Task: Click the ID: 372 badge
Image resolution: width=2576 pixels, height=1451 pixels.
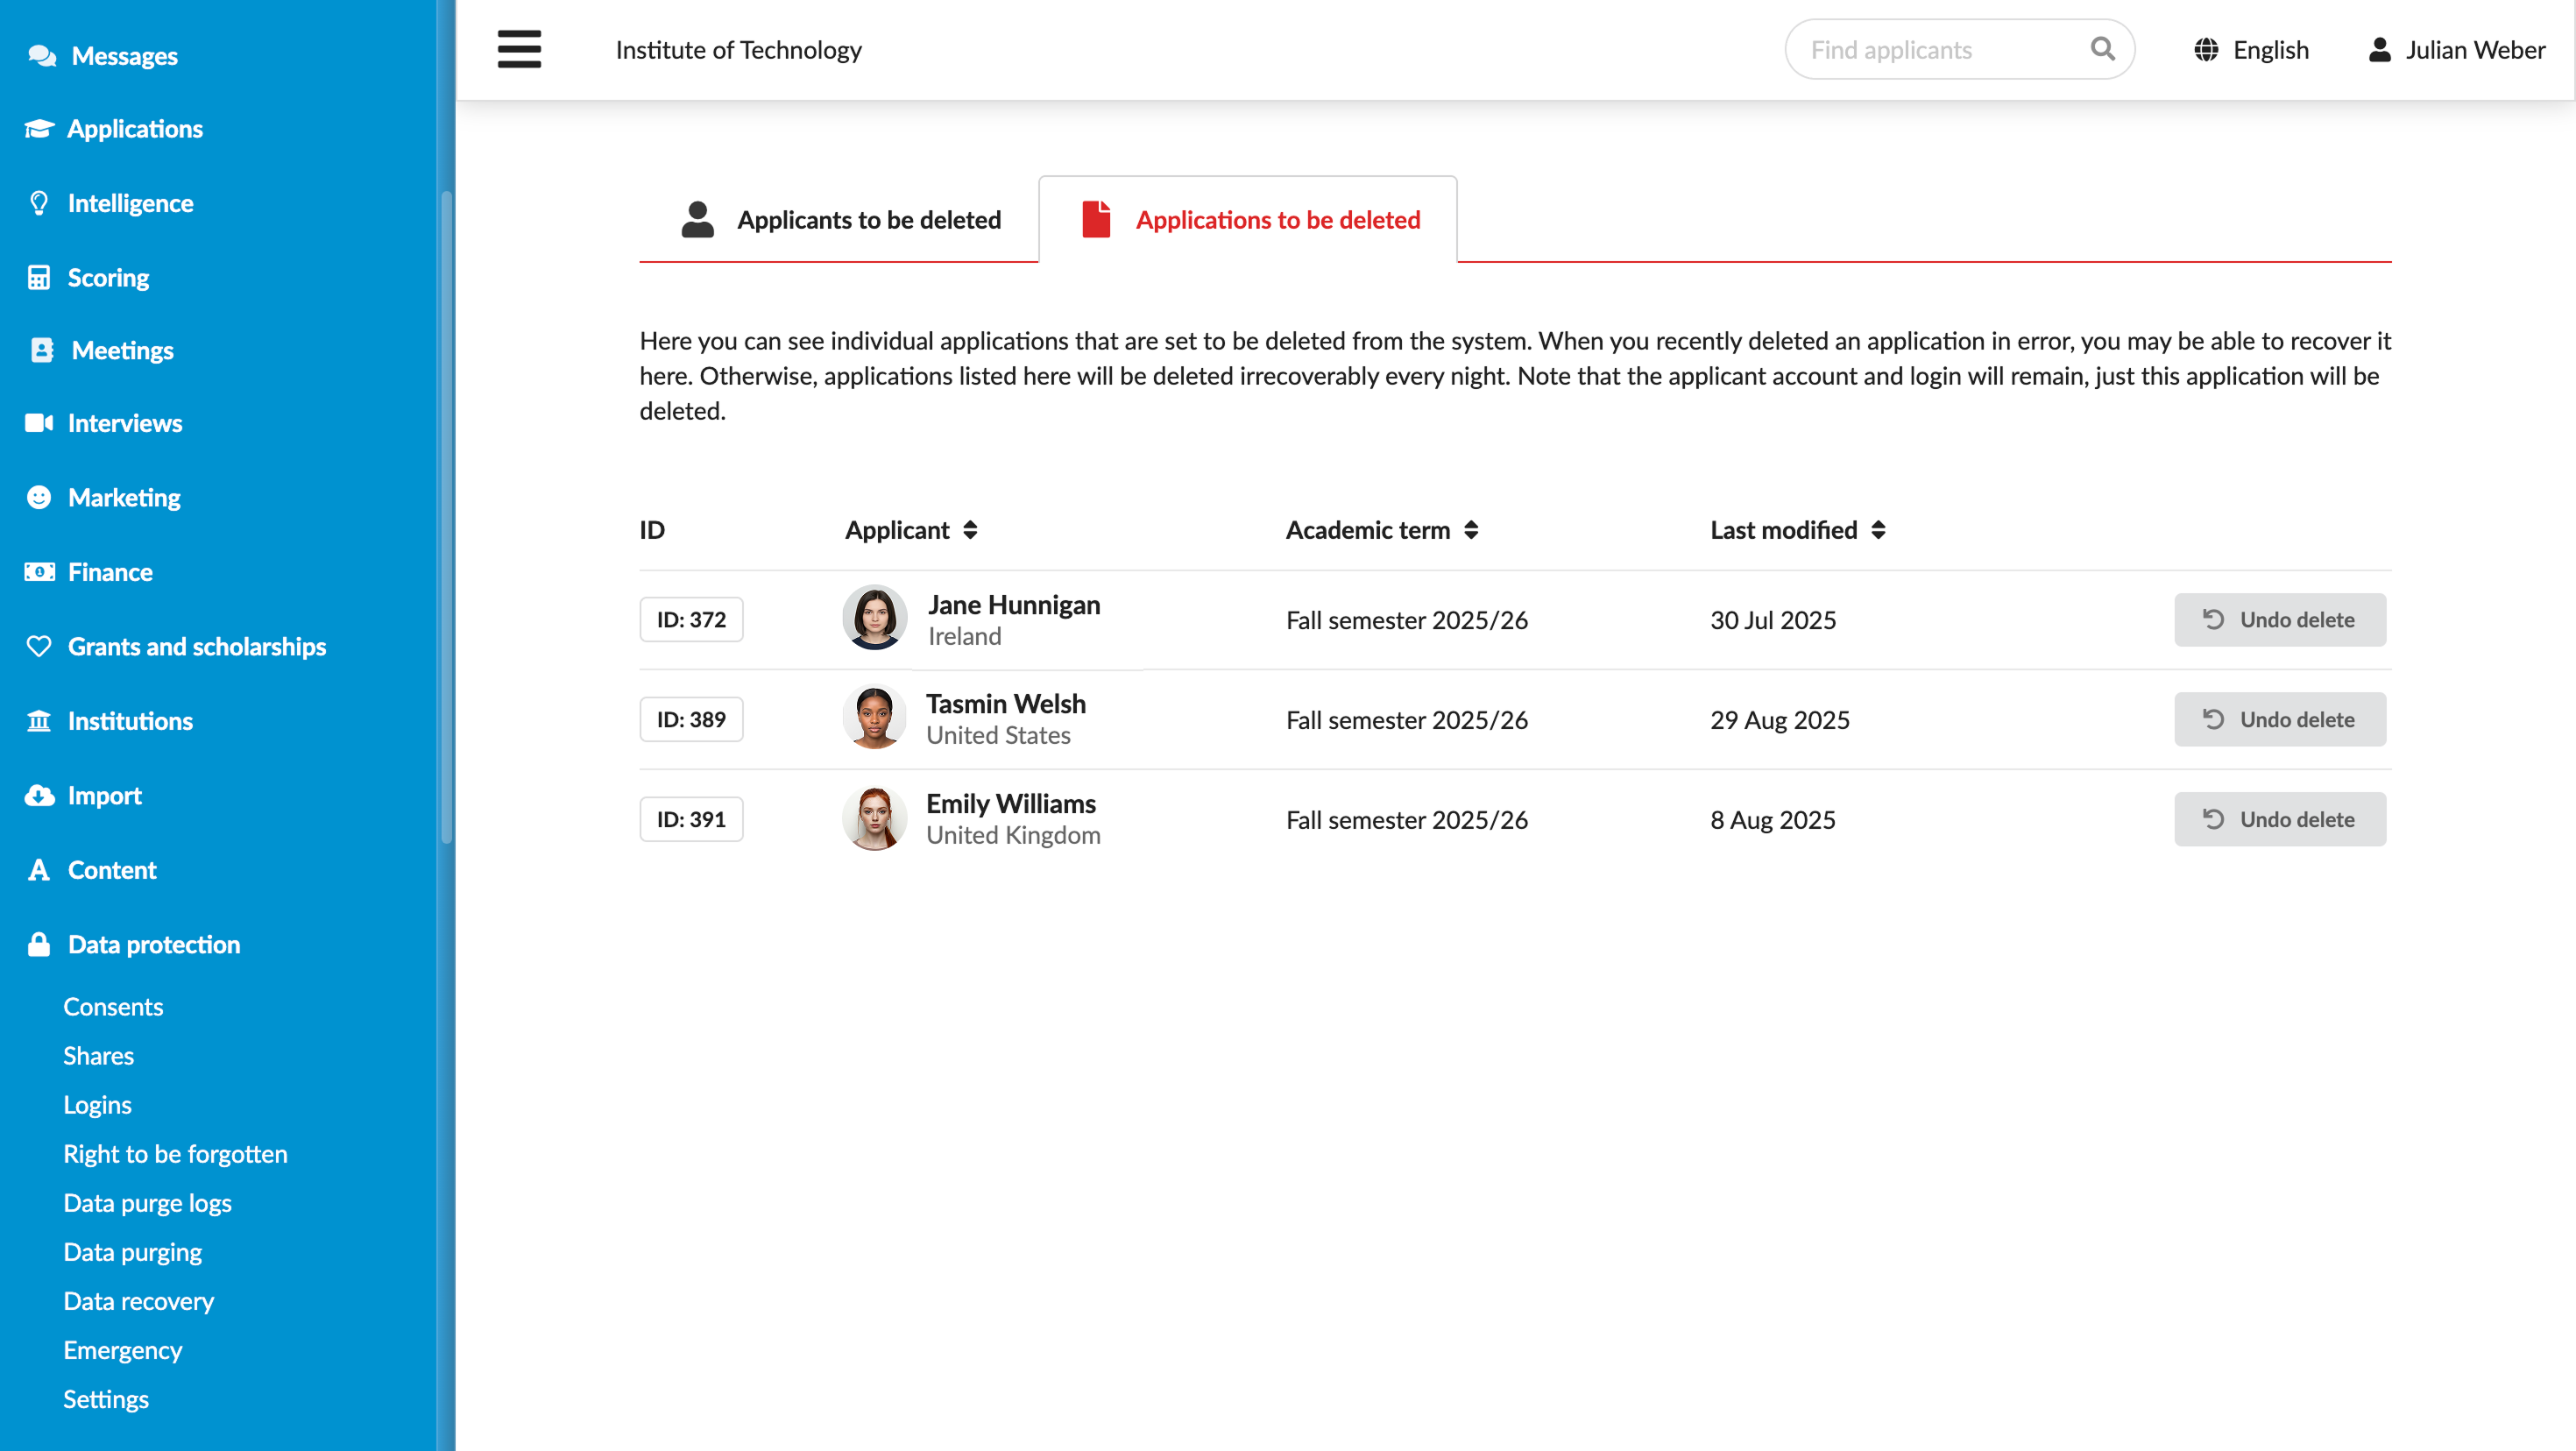Action: click(x=691, y=620)
